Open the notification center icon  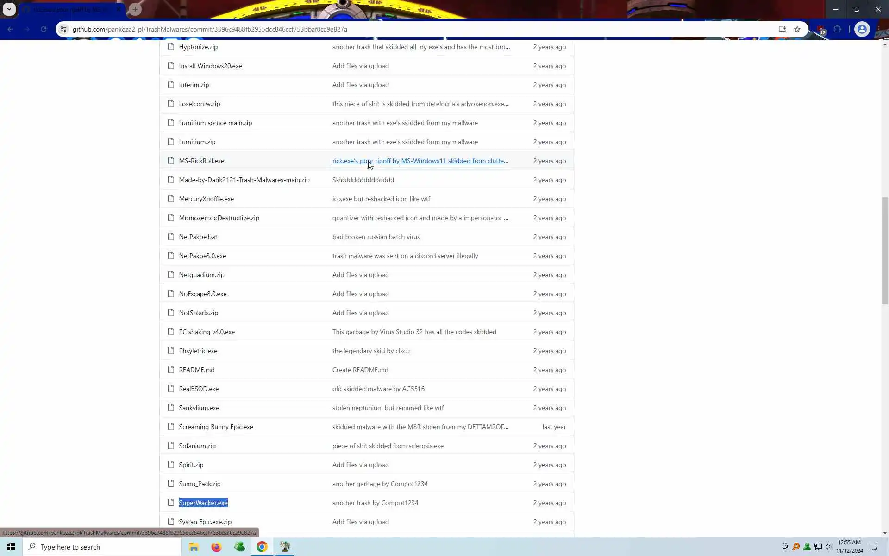click(874, 547)
